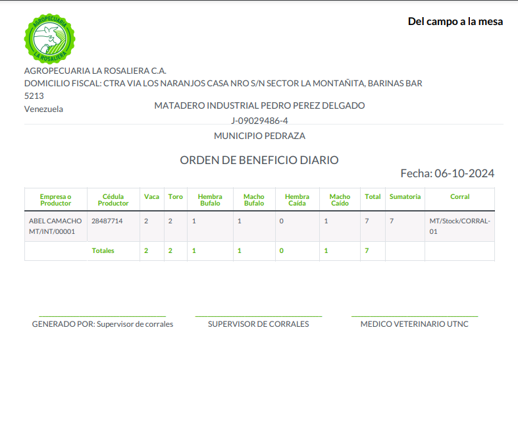The height and width of the screenshot is (423, 518).
Task: Select the RIF number J-09029486-4
Action: [259, 121]
